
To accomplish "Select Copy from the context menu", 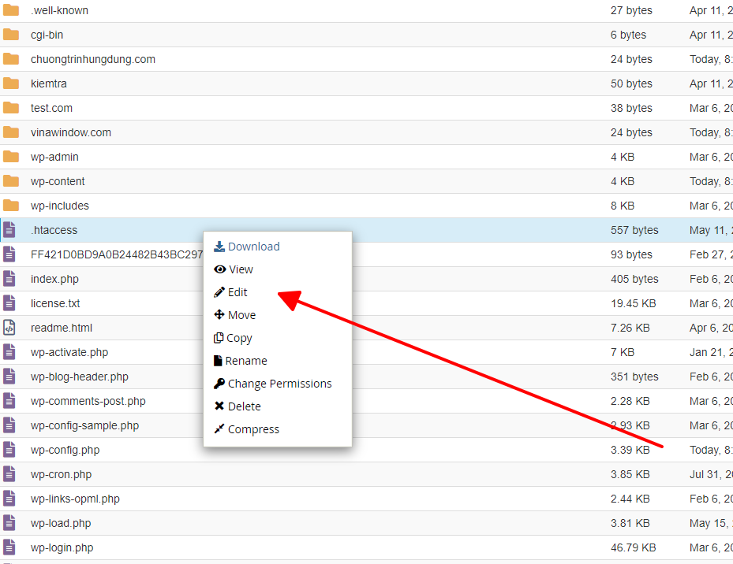I will click(x=233, y=338).
